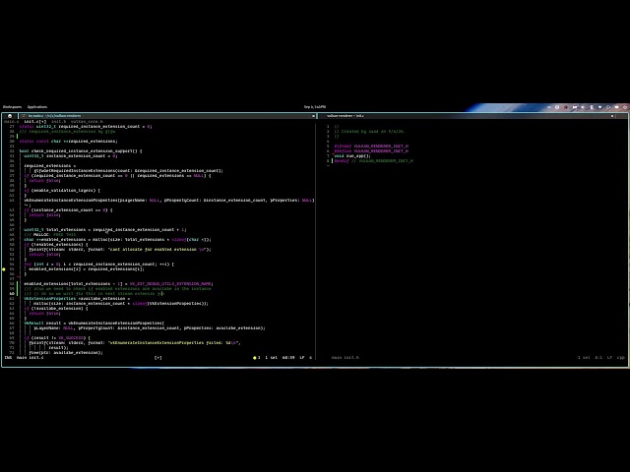Switch to the init.c[+] buffer tab
Image resolution: width=630 pixels, height=472 pixels.
35,121
